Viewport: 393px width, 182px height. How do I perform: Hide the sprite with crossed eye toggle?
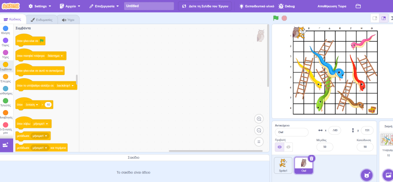coord(288,147)
